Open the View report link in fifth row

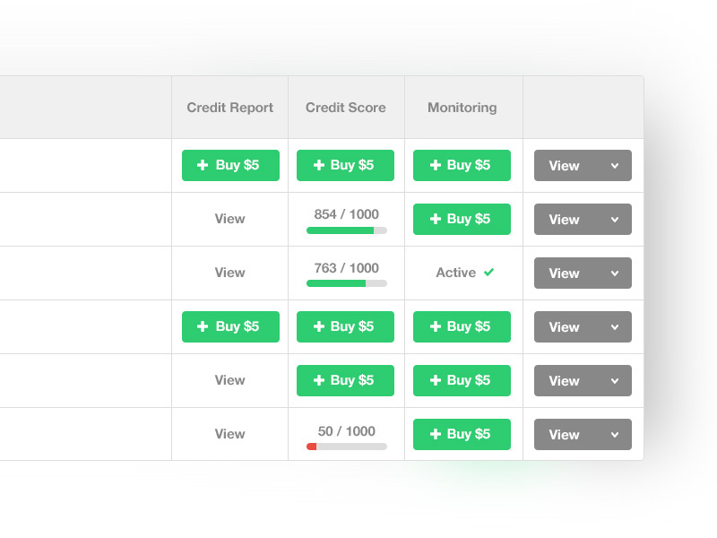[229, 380]
